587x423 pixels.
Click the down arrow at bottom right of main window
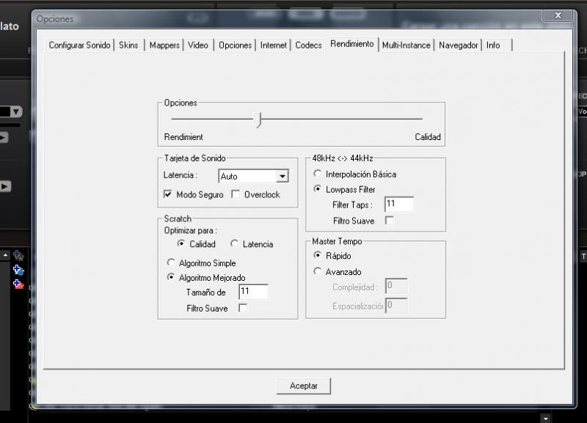tap(545, 419)
